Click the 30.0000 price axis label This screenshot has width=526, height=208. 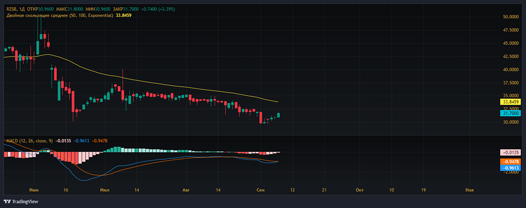[511, 123]
